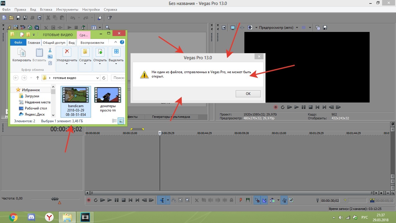396x223 pixels.
Task: Toggle Auto Ripple button
Action: [272, 200]
